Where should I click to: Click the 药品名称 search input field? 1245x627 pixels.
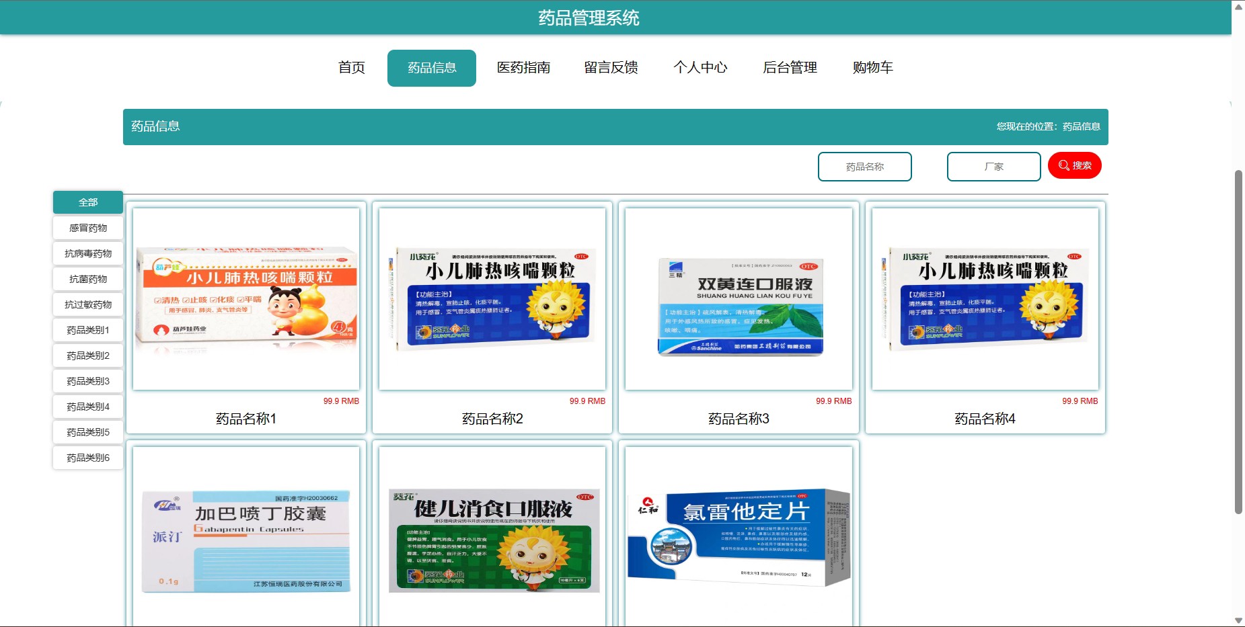pos(865,167)
